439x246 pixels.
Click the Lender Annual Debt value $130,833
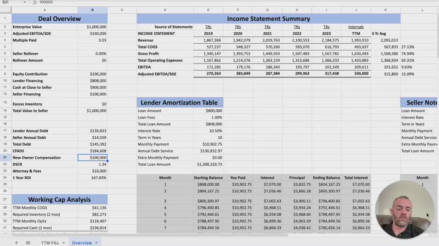[x=92, y=131]
